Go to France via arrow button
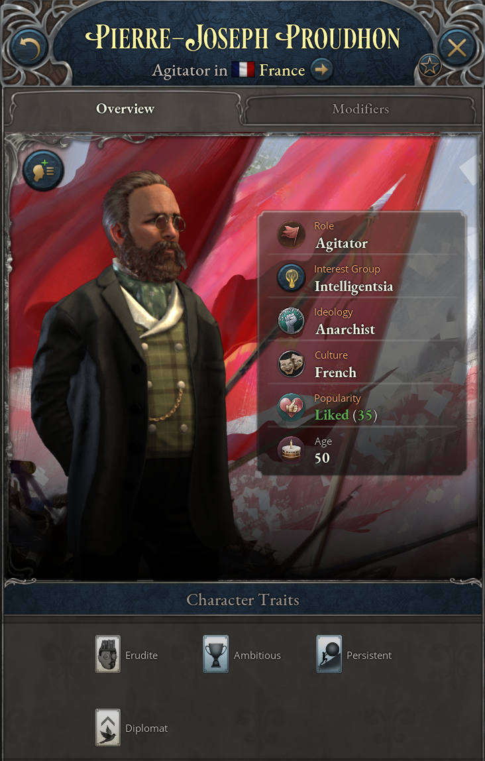The height and width of the screenshot is (761, 485). [x=321, y=70]
